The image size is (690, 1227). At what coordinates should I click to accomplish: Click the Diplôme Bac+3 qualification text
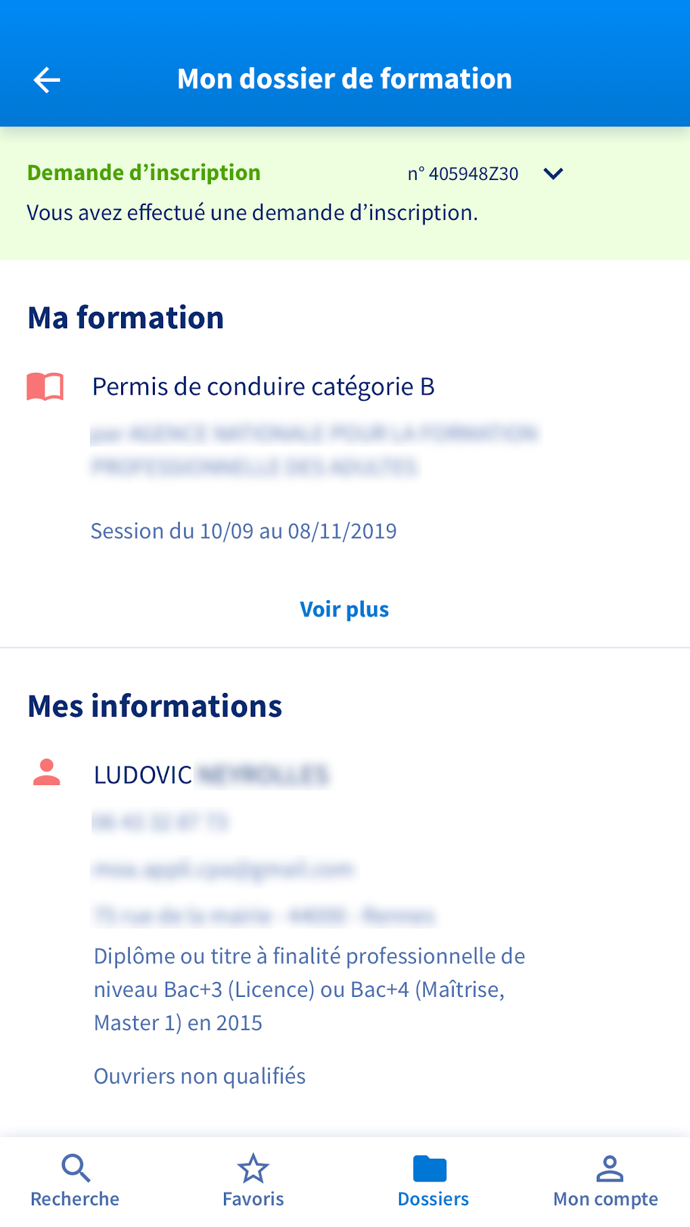click(x=309, y=989)
